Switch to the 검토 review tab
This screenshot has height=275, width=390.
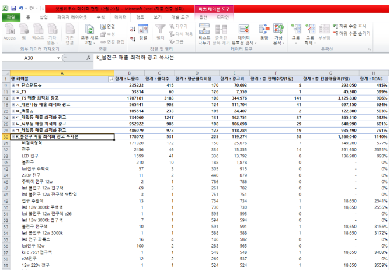click(140, 17)
